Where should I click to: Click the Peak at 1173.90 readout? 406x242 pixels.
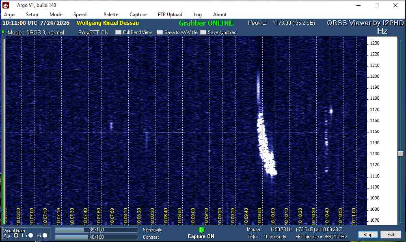[x=281, y=23]
